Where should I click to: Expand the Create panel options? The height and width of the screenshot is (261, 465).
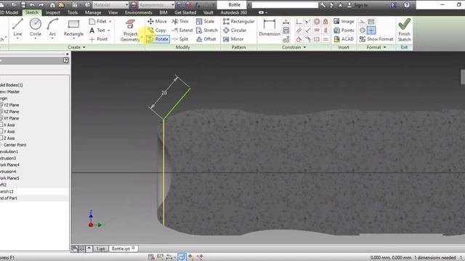point(76,47)
